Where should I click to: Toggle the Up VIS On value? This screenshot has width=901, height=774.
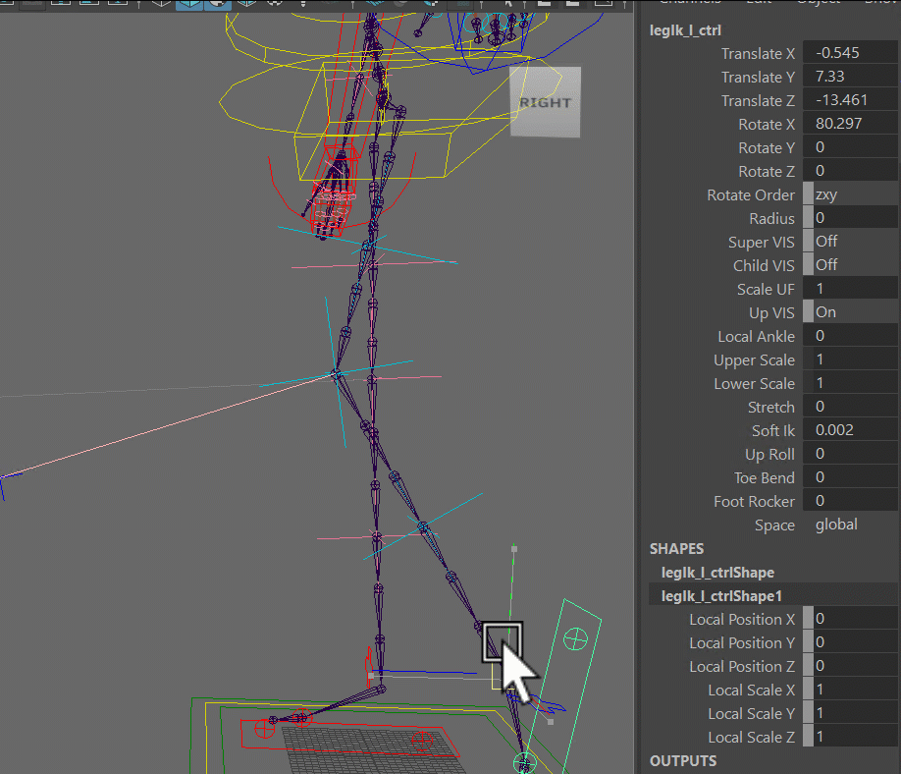click(850, 312)
